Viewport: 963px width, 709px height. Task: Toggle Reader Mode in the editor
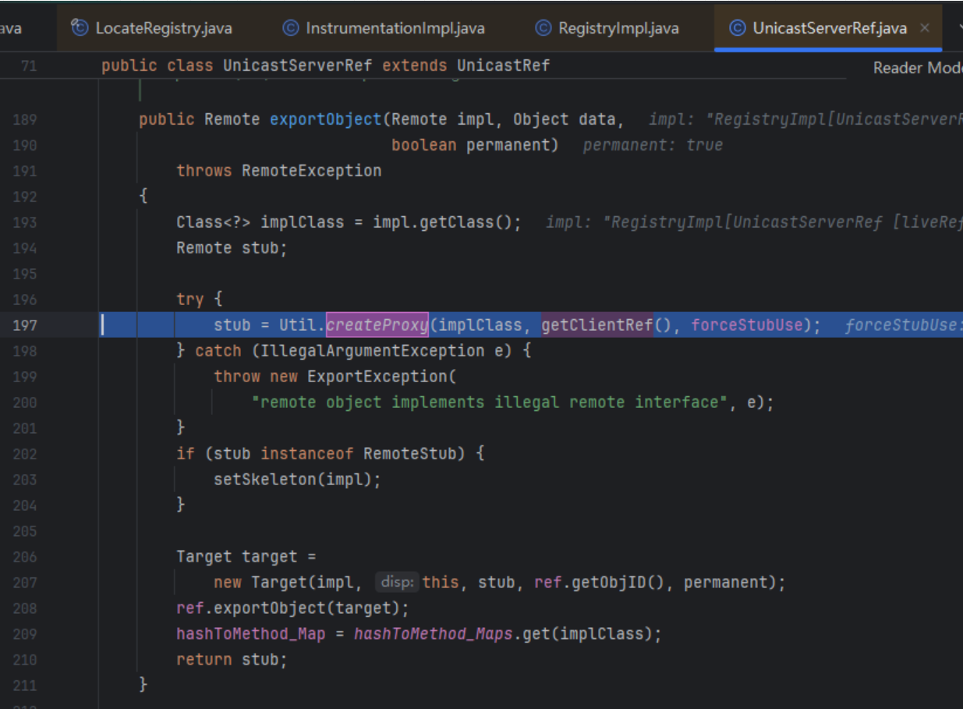[917, 68]
